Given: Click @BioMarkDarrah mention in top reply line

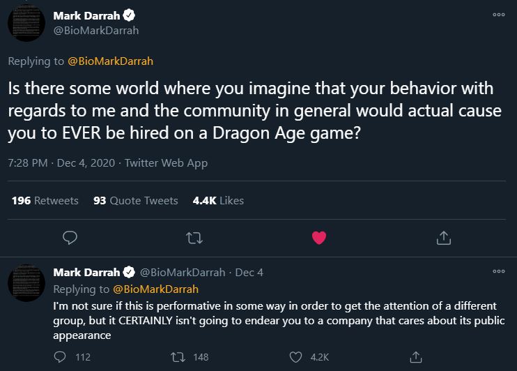Looking at the screenshot, I should [x=112, y=61].
